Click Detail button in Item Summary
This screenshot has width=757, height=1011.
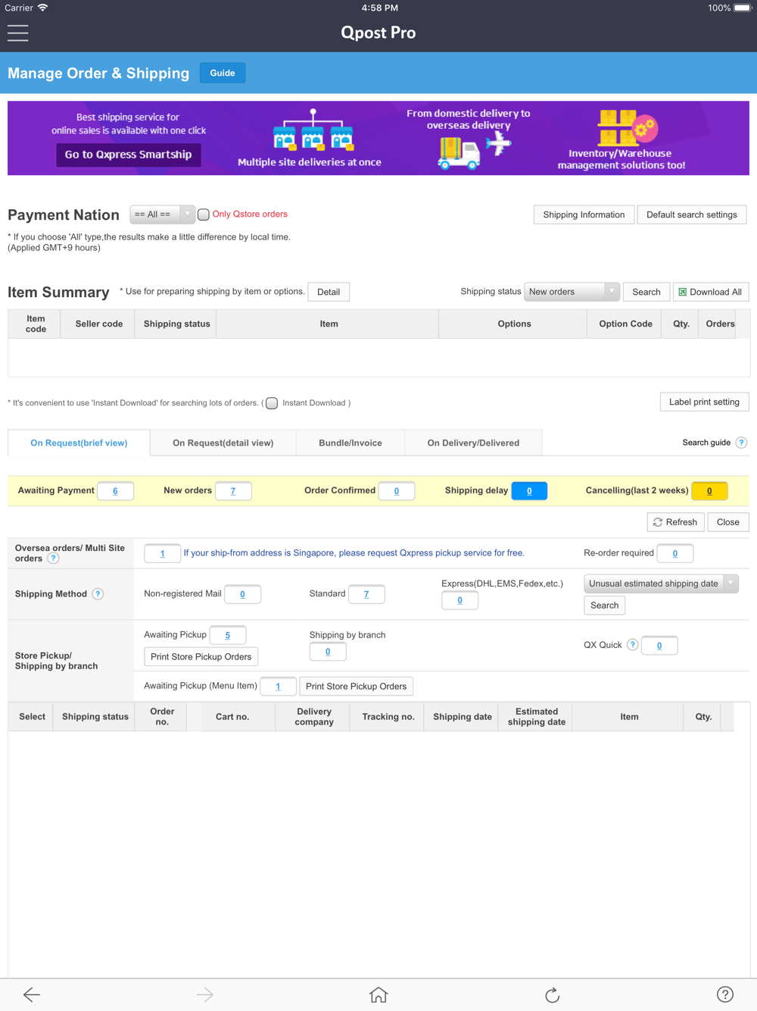point(329,292)
